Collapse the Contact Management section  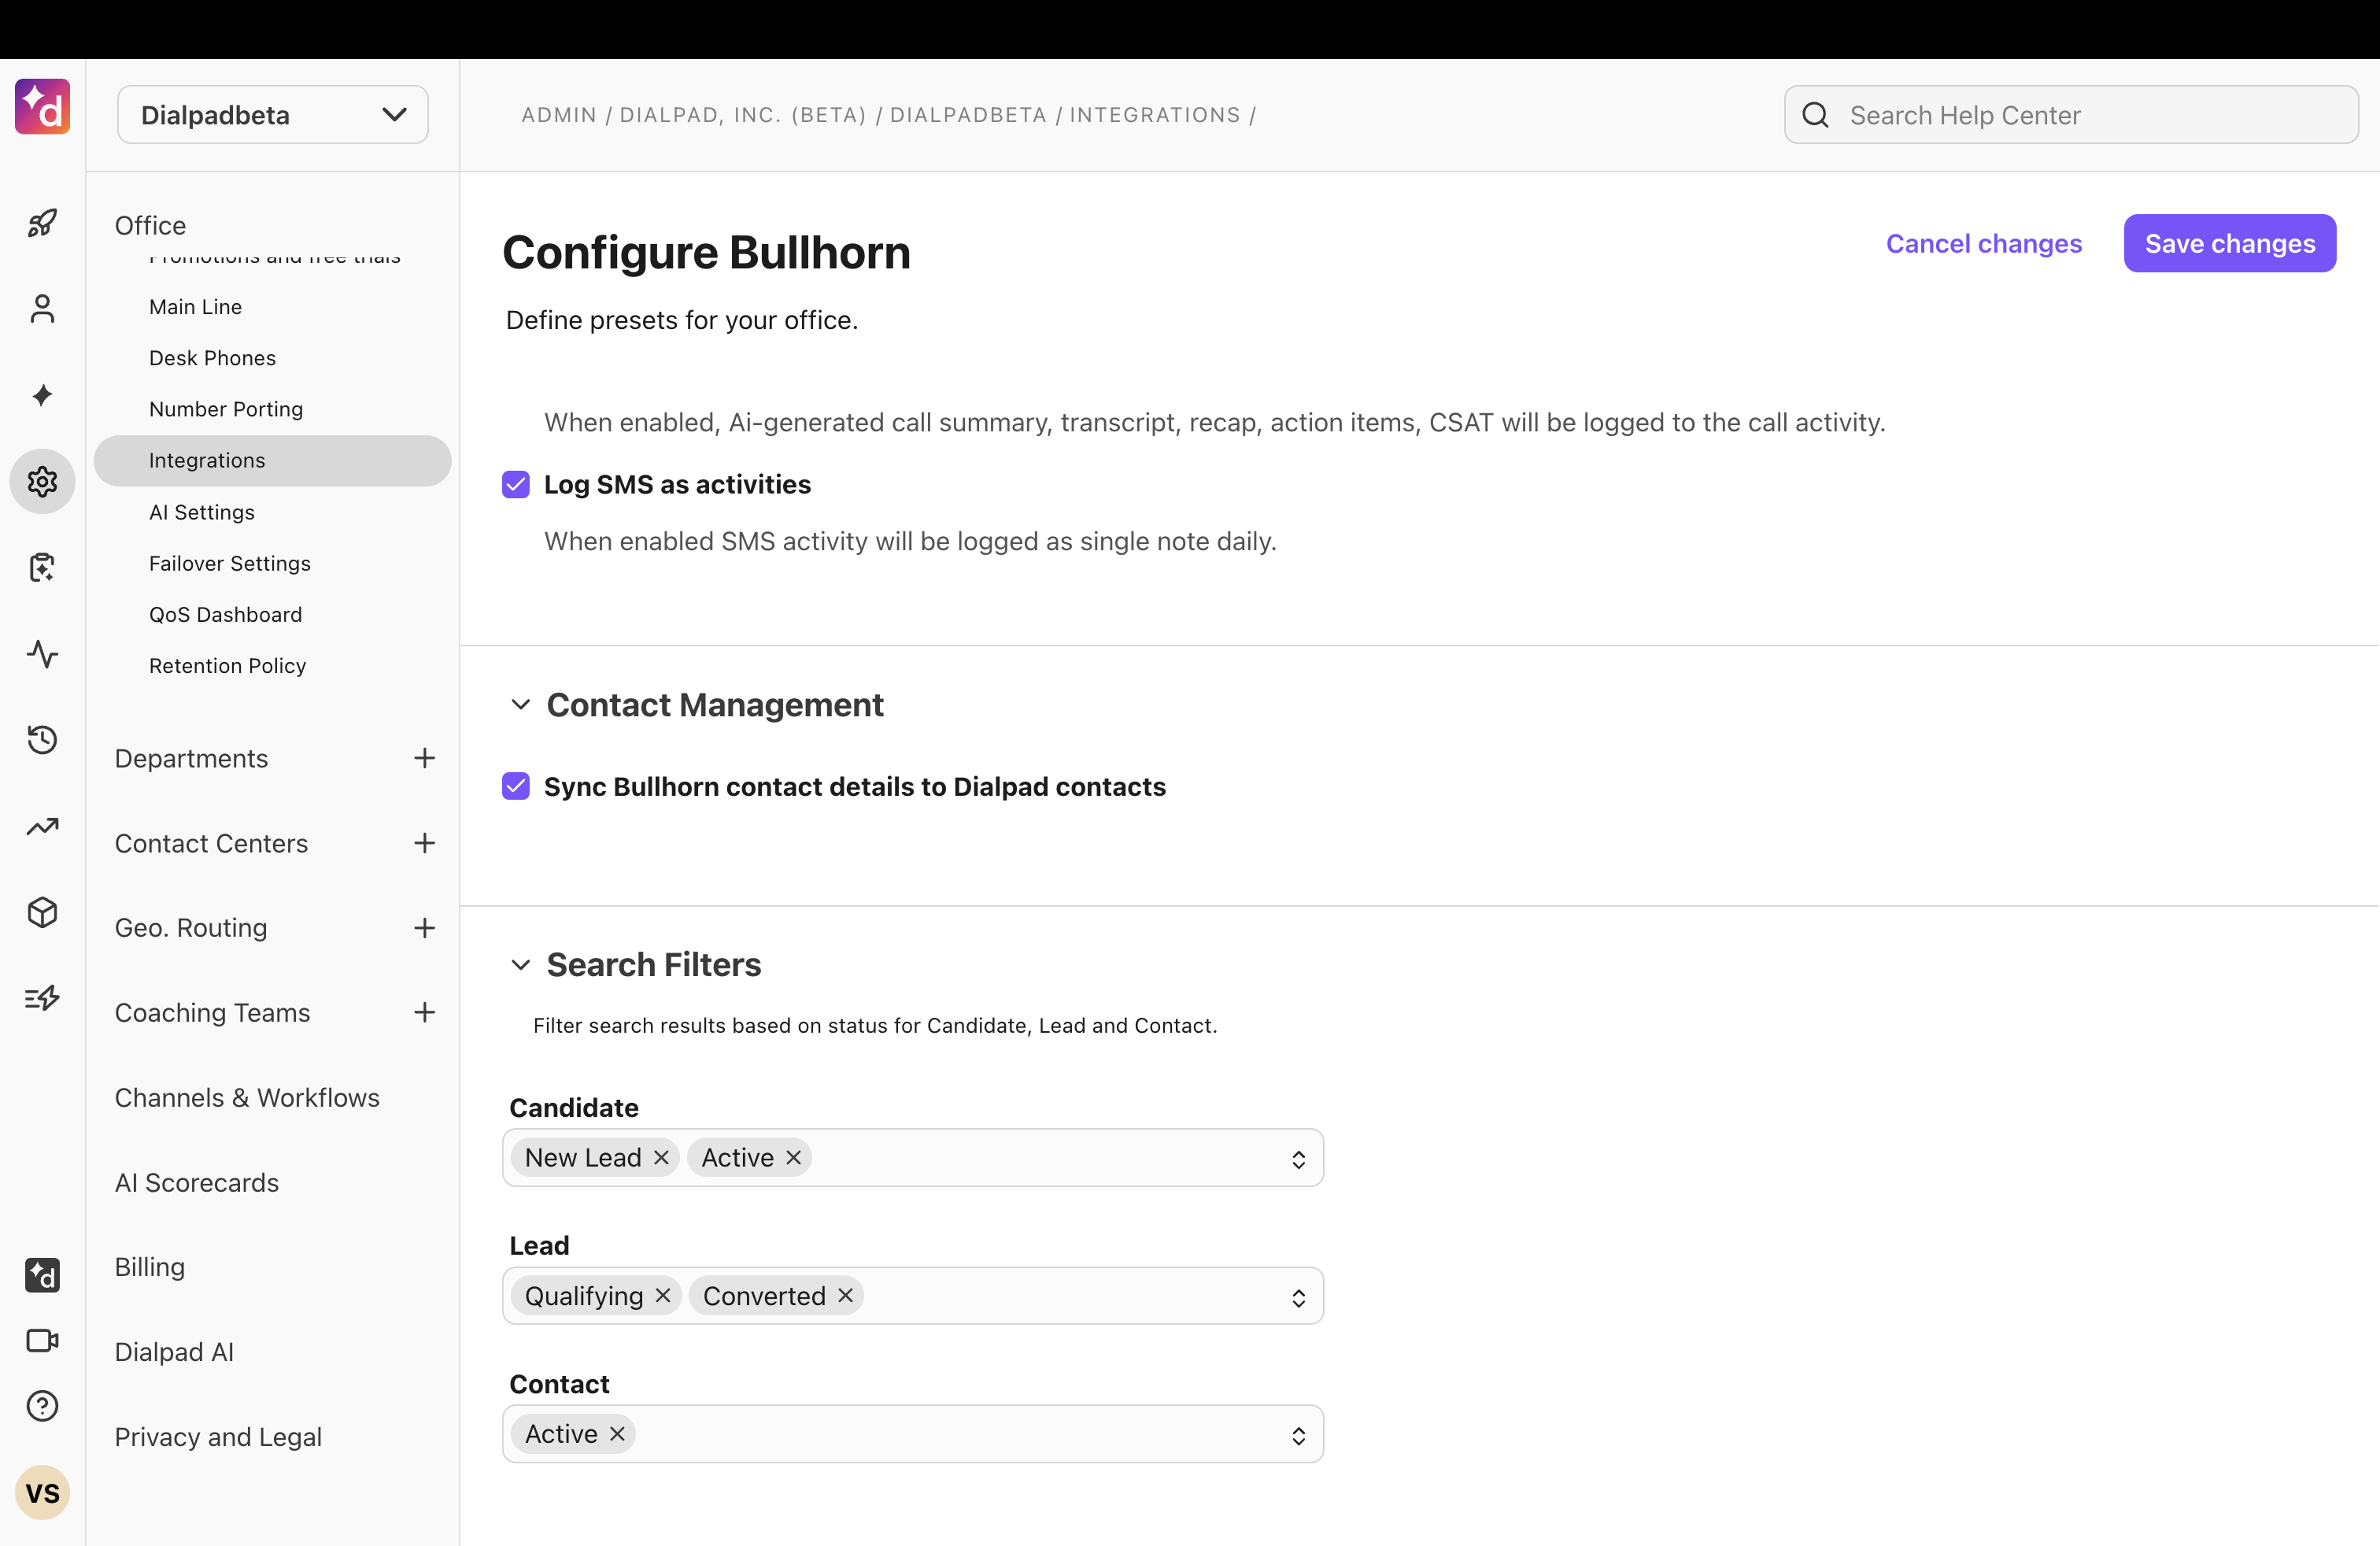(x=520, y=705)
